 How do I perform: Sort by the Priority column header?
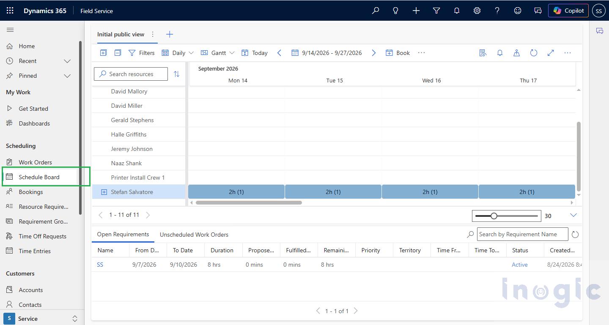[371, 250]
